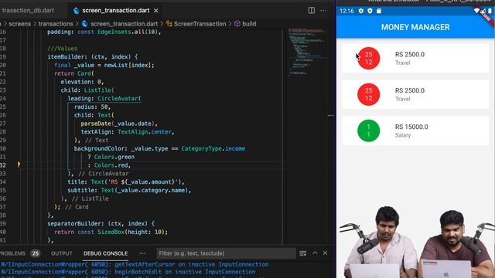Click 'parseDate(_value.date)' in the code
The image size is (495, 278).
pyautogui.click(x=118, y=124)
